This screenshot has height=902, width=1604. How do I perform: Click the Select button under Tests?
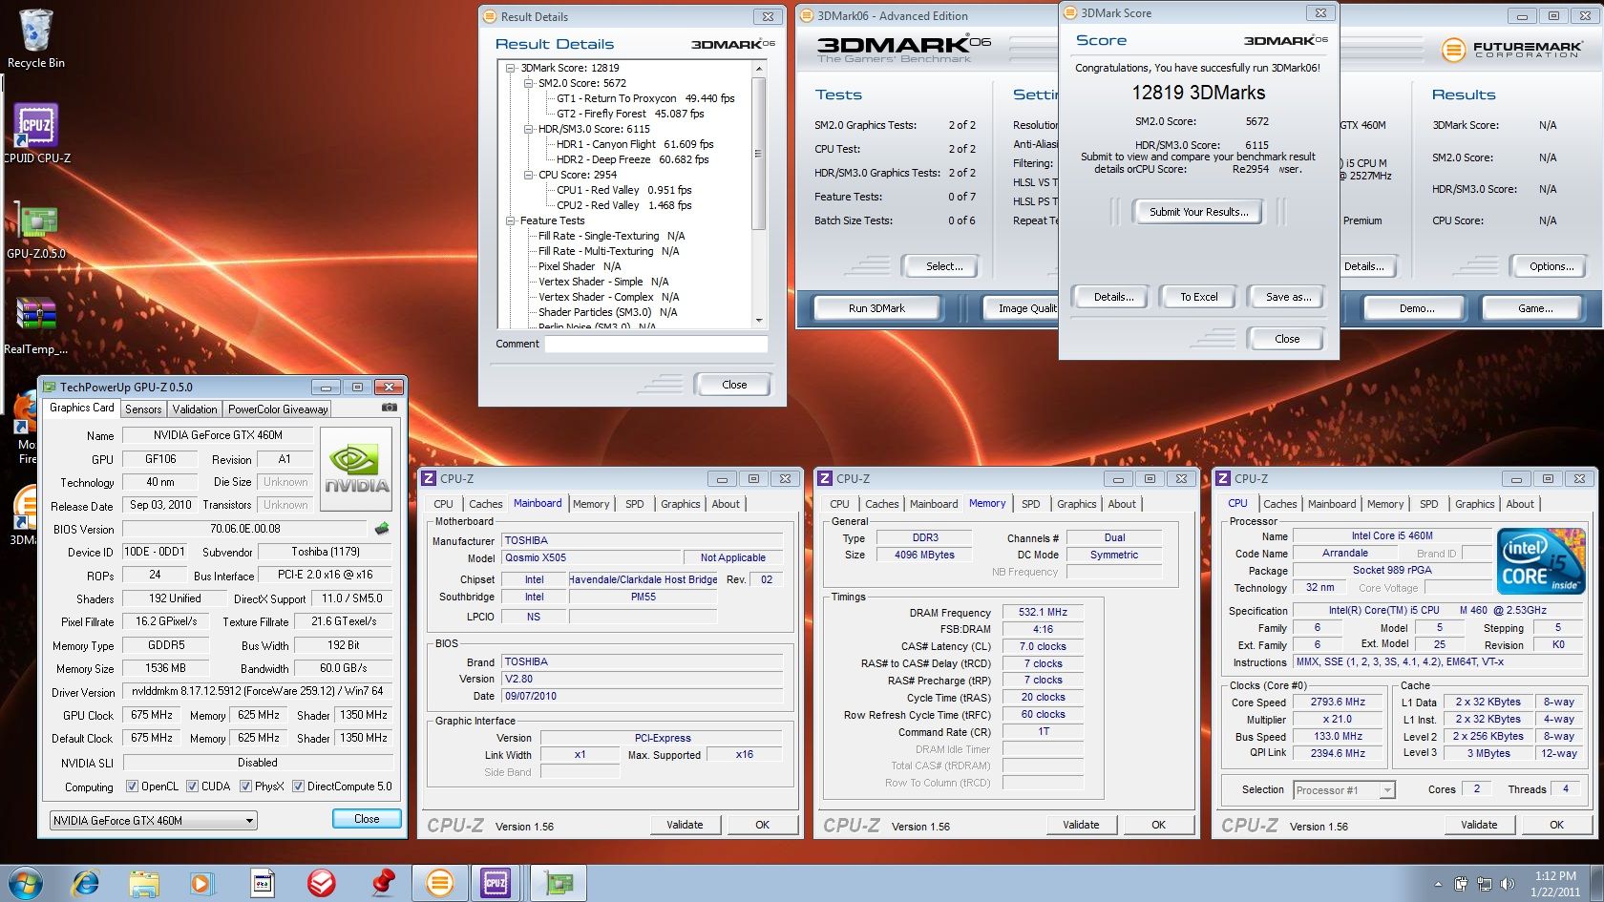943,266
